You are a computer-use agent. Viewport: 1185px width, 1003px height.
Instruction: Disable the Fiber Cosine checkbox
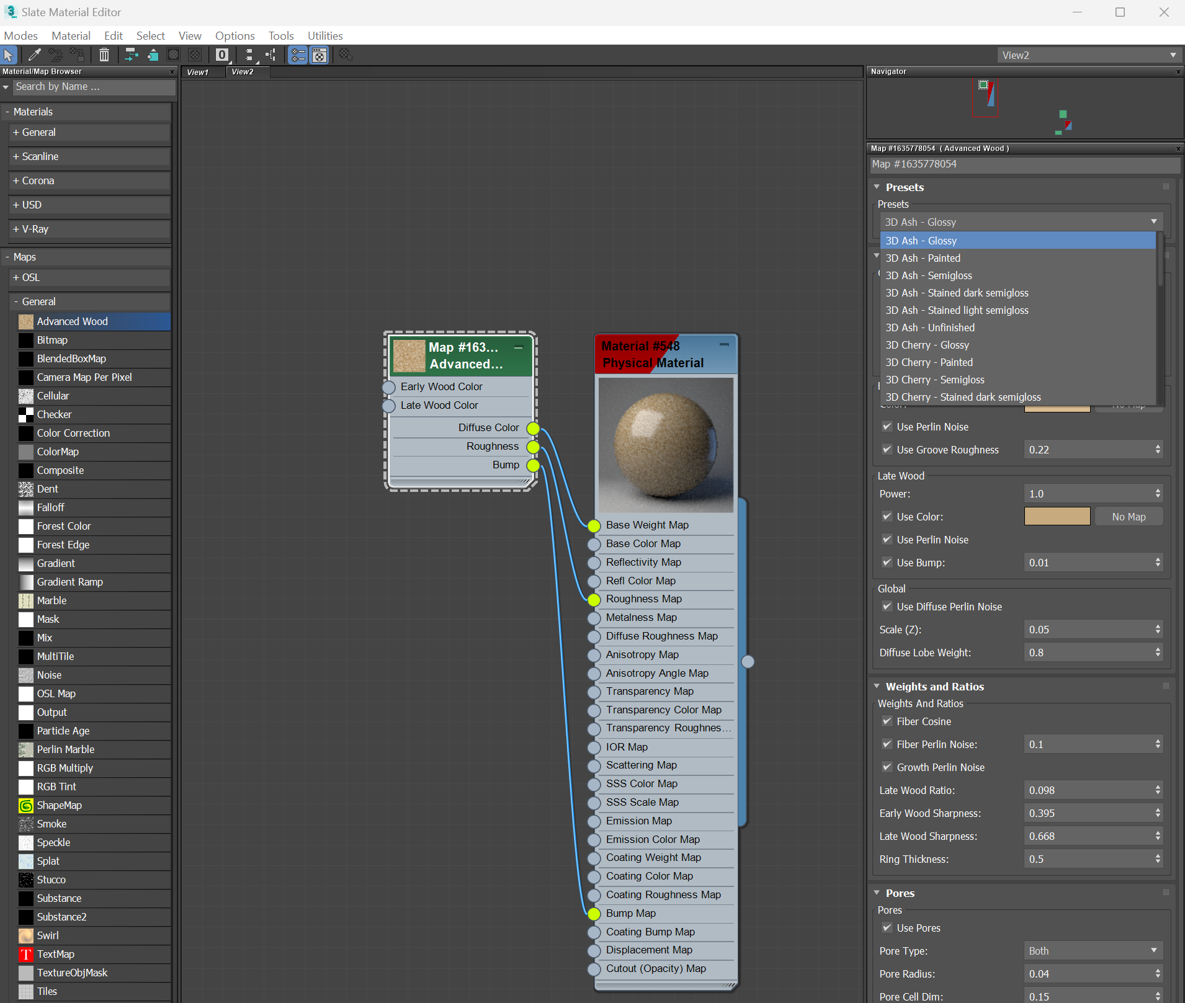tap(887, 721)
